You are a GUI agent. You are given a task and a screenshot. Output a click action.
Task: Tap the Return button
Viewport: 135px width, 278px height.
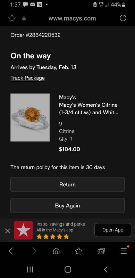67,185
